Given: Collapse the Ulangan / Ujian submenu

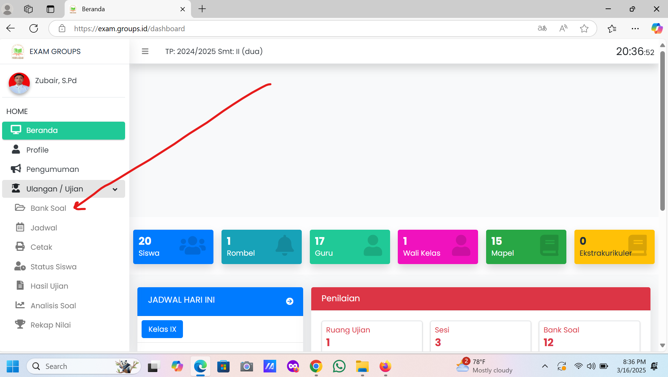Looking at the screenshot, I should (115, 189).
